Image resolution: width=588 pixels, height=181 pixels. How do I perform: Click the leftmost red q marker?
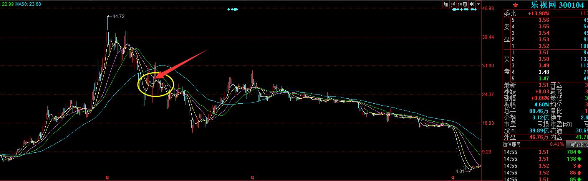pos(107,178)
